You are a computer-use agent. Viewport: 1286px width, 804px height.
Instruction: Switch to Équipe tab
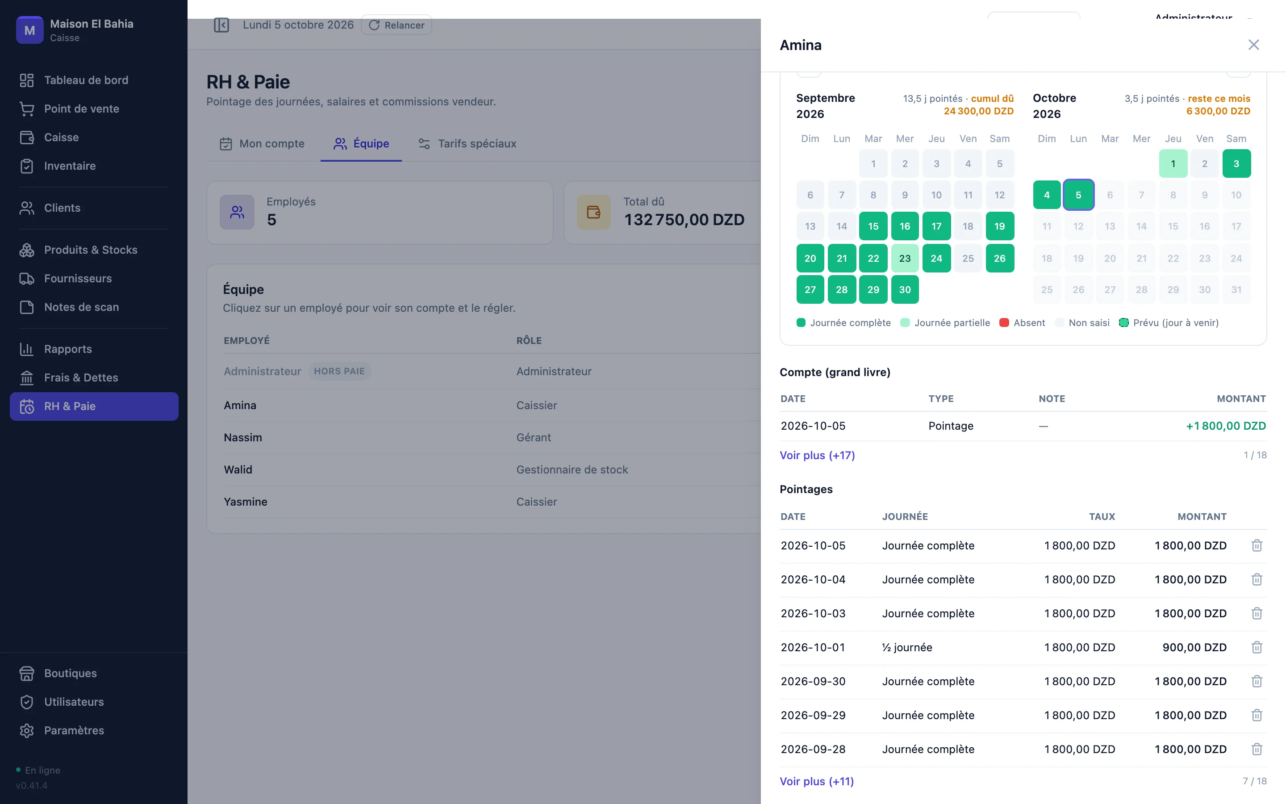(361, 144)
